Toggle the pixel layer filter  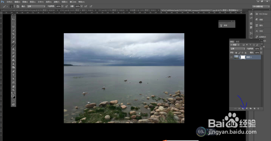click(x=244, y=45)
